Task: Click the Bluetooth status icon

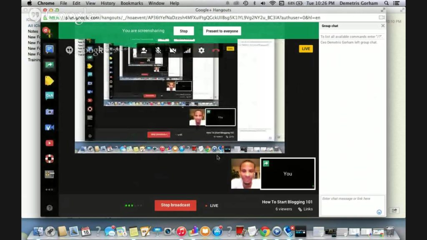Action: [x=255, y=3]
